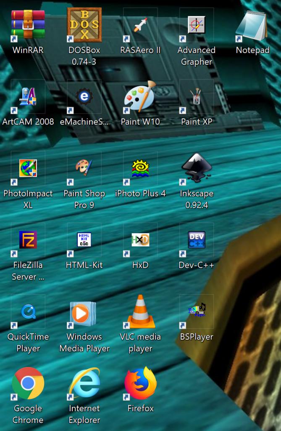Click the FileZilla Server shortcut icon

click(x=28, y=239)
